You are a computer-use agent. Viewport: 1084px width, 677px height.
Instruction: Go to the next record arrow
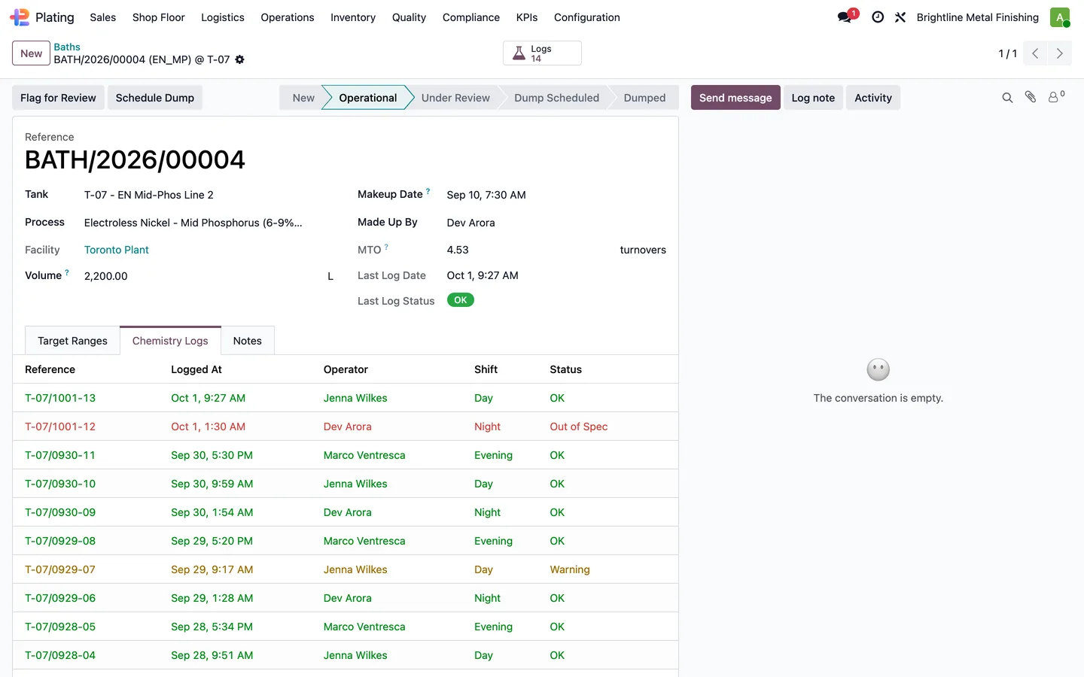click(x=1060, y=53)
